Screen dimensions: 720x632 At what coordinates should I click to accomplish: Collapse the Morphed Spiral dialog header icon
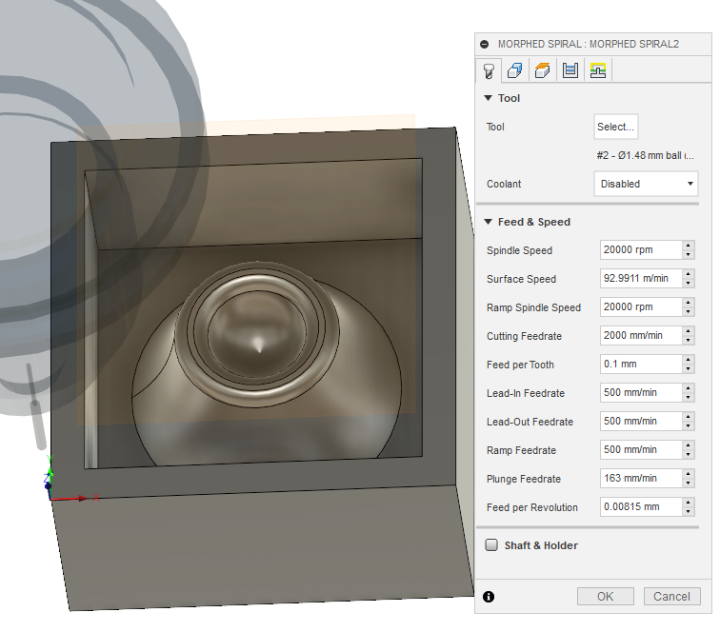coord(485,44)
